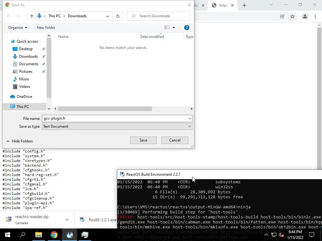
Task: Open the fourth taskbar app icon
Action: coord(85,235)
